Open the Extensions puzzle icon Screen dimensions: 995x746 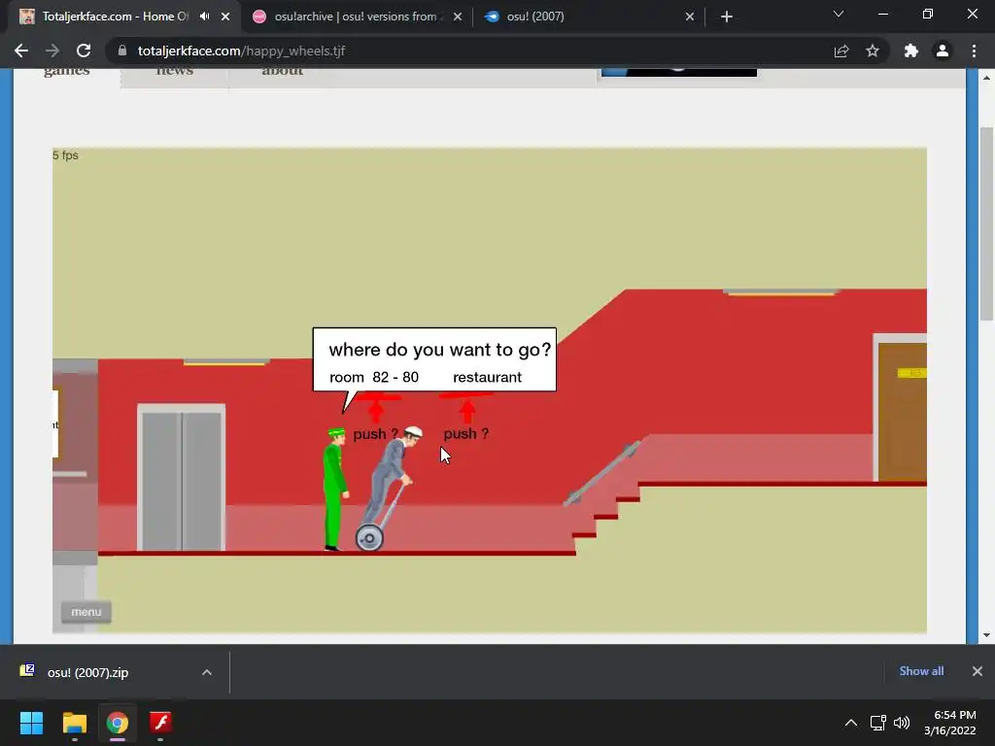point(911,51)
